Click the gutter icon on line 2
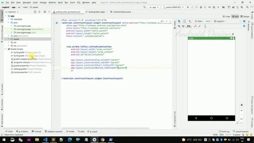 pyautogui.click(x=57, y=23)
